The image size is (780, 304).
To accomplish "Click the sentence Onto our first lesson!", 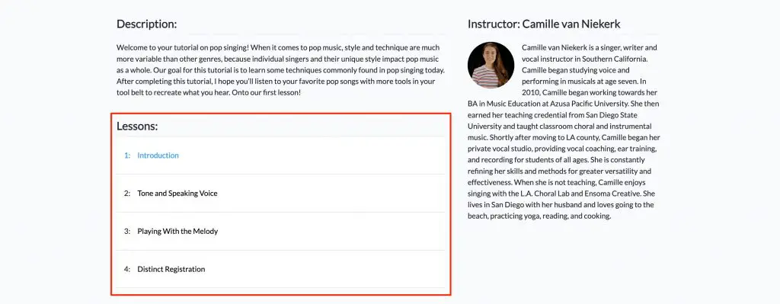I will click(266, 92).
